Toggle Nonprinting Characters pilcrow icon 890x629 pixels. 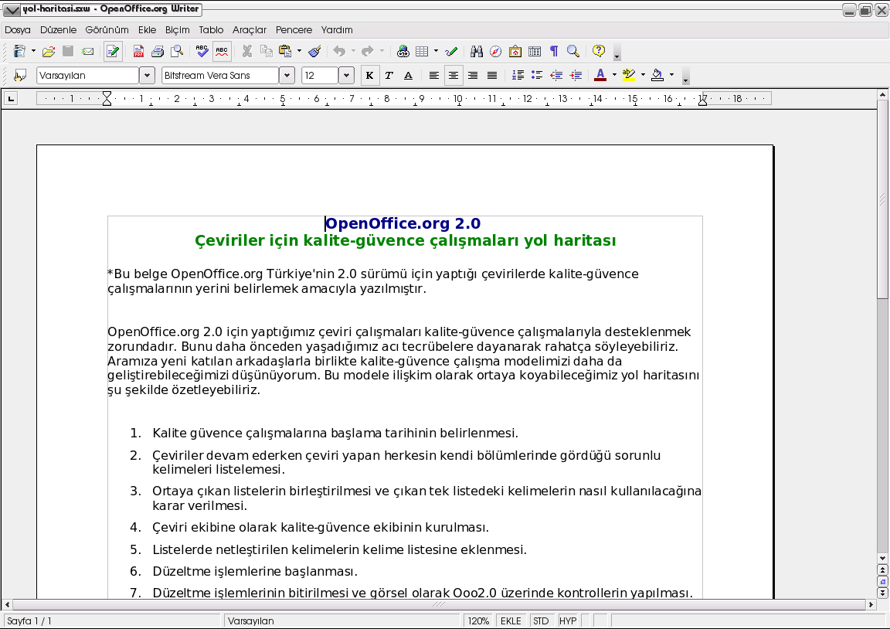tap(554, 51)
